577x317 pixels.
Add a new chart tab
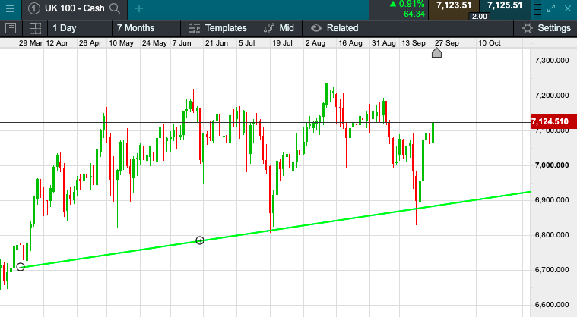[x=139, y=9]
